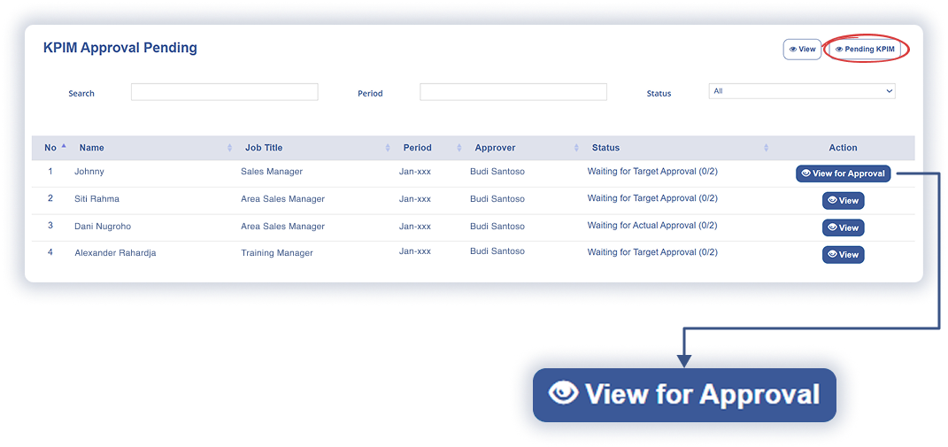This screenshot has width=948, height=447.
Task: Click the enlarged View for Approval button
Action: pyautogui.click(x=683, y=395)
